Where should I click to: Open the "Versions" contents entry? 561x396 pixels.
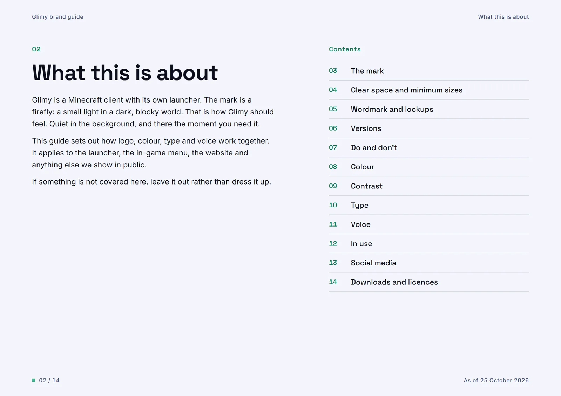(x=429, y=129)
